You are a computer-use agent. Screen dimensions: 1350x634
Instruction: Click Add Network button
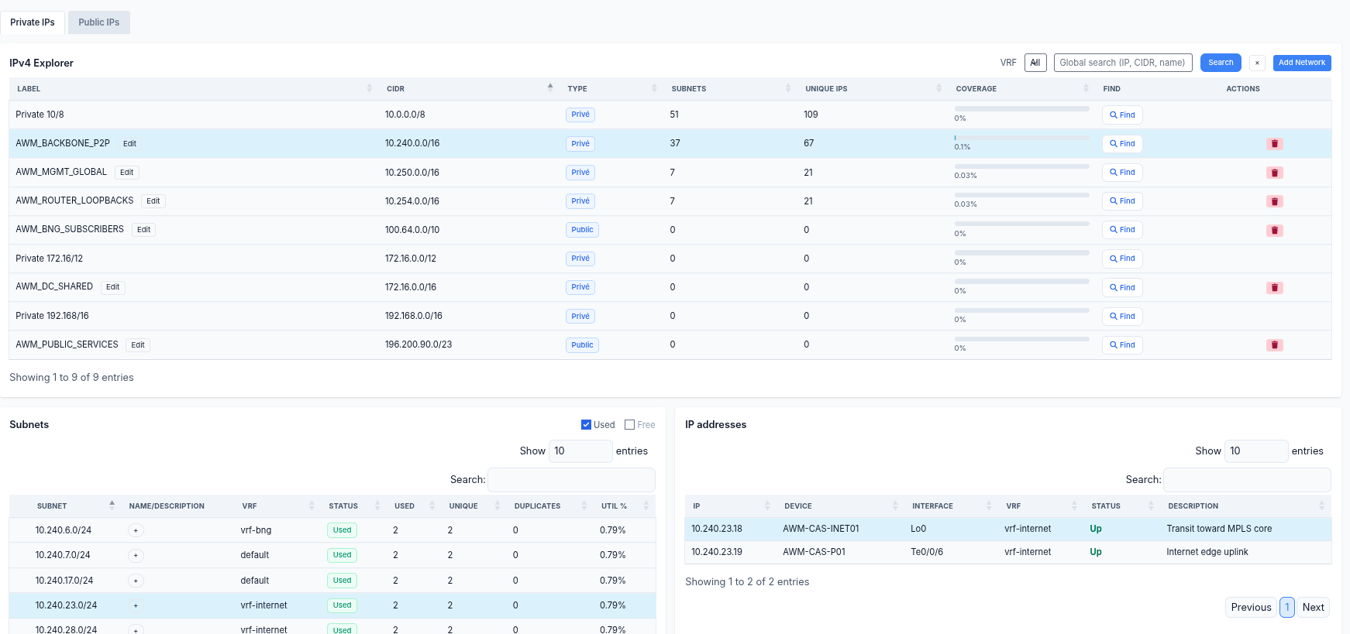pos(1302,63)
